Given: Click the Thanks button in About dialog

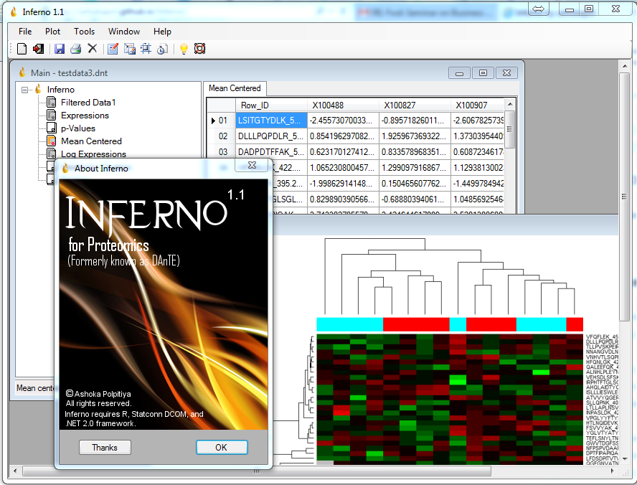Looking at the screenshot, I should point(105,447).
